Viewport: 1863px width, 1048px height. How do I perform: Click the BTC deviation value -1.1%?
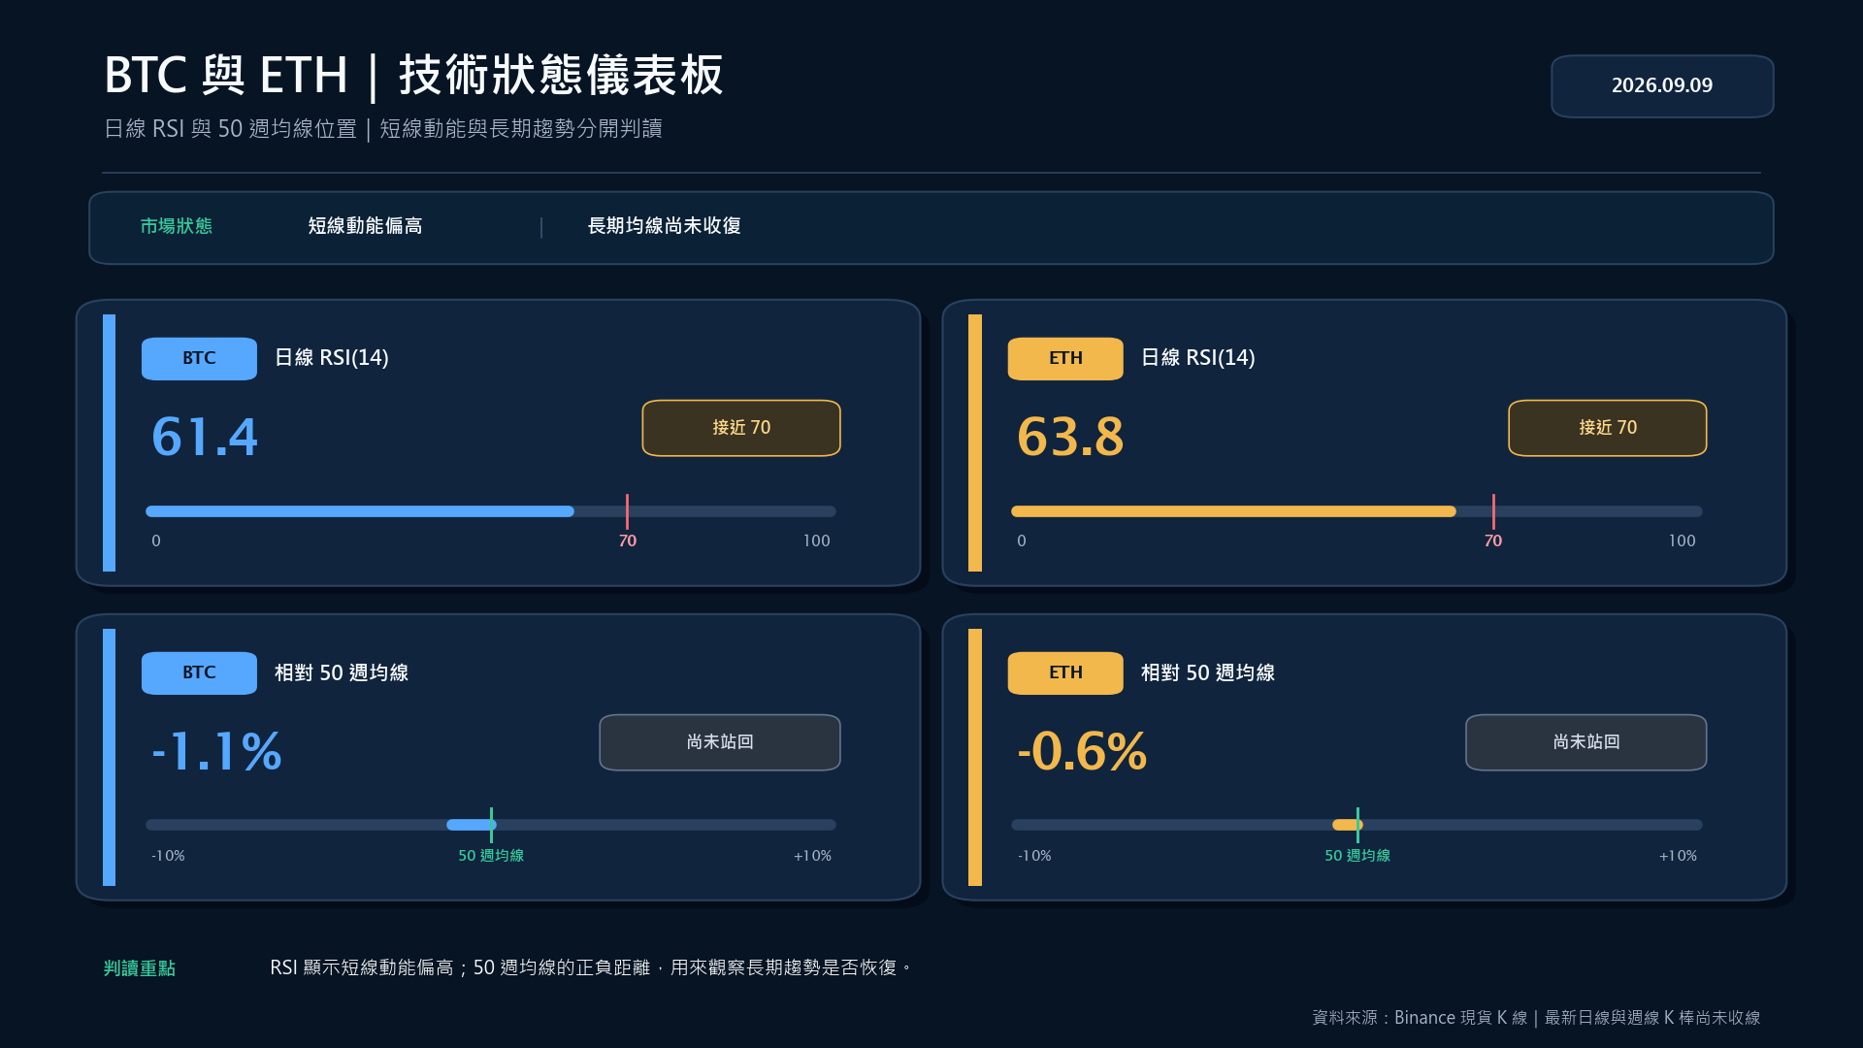click(216, 751)
